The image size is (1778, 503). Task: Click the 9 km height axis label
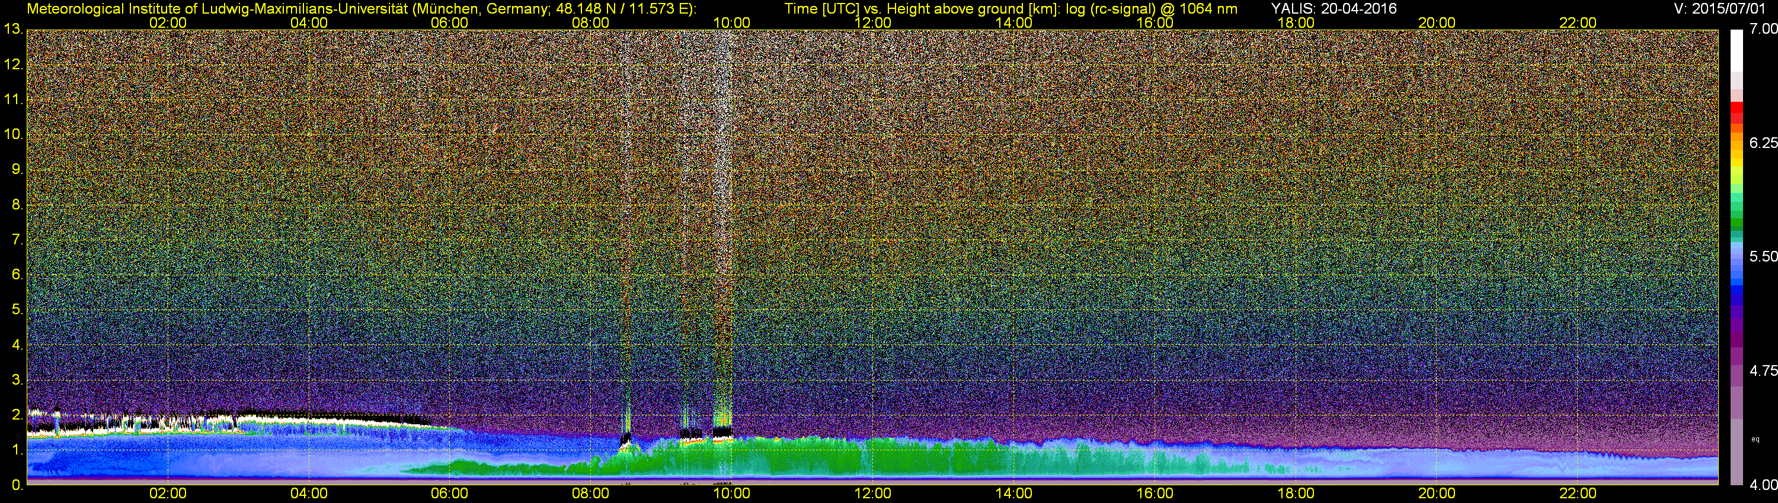[x=17, y=169]
